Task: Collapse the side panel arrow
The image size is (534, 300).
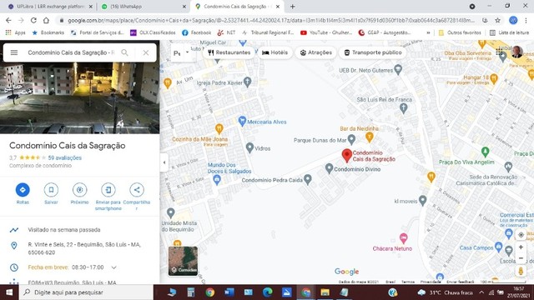Action: pos(164,162)
